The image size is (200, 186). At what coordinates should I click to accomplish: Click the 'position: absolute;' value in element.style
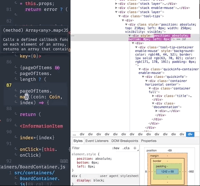[103, 159]
